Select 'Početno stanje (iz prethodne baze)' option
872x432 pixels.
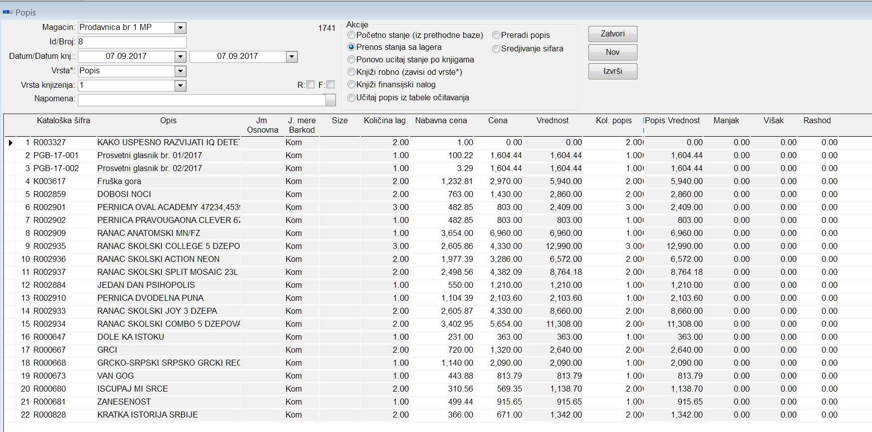[352, 35]
